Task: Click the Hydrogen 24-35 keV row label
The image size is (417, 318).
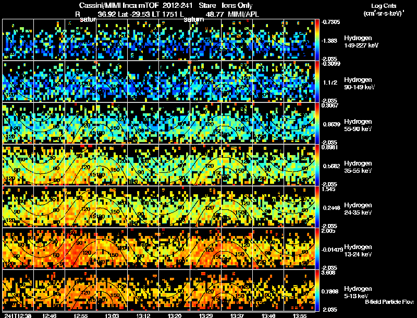Action: coord(358,209)
